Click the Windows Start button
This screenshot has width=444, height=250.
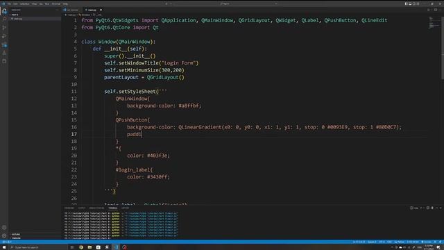pos(4,247)
